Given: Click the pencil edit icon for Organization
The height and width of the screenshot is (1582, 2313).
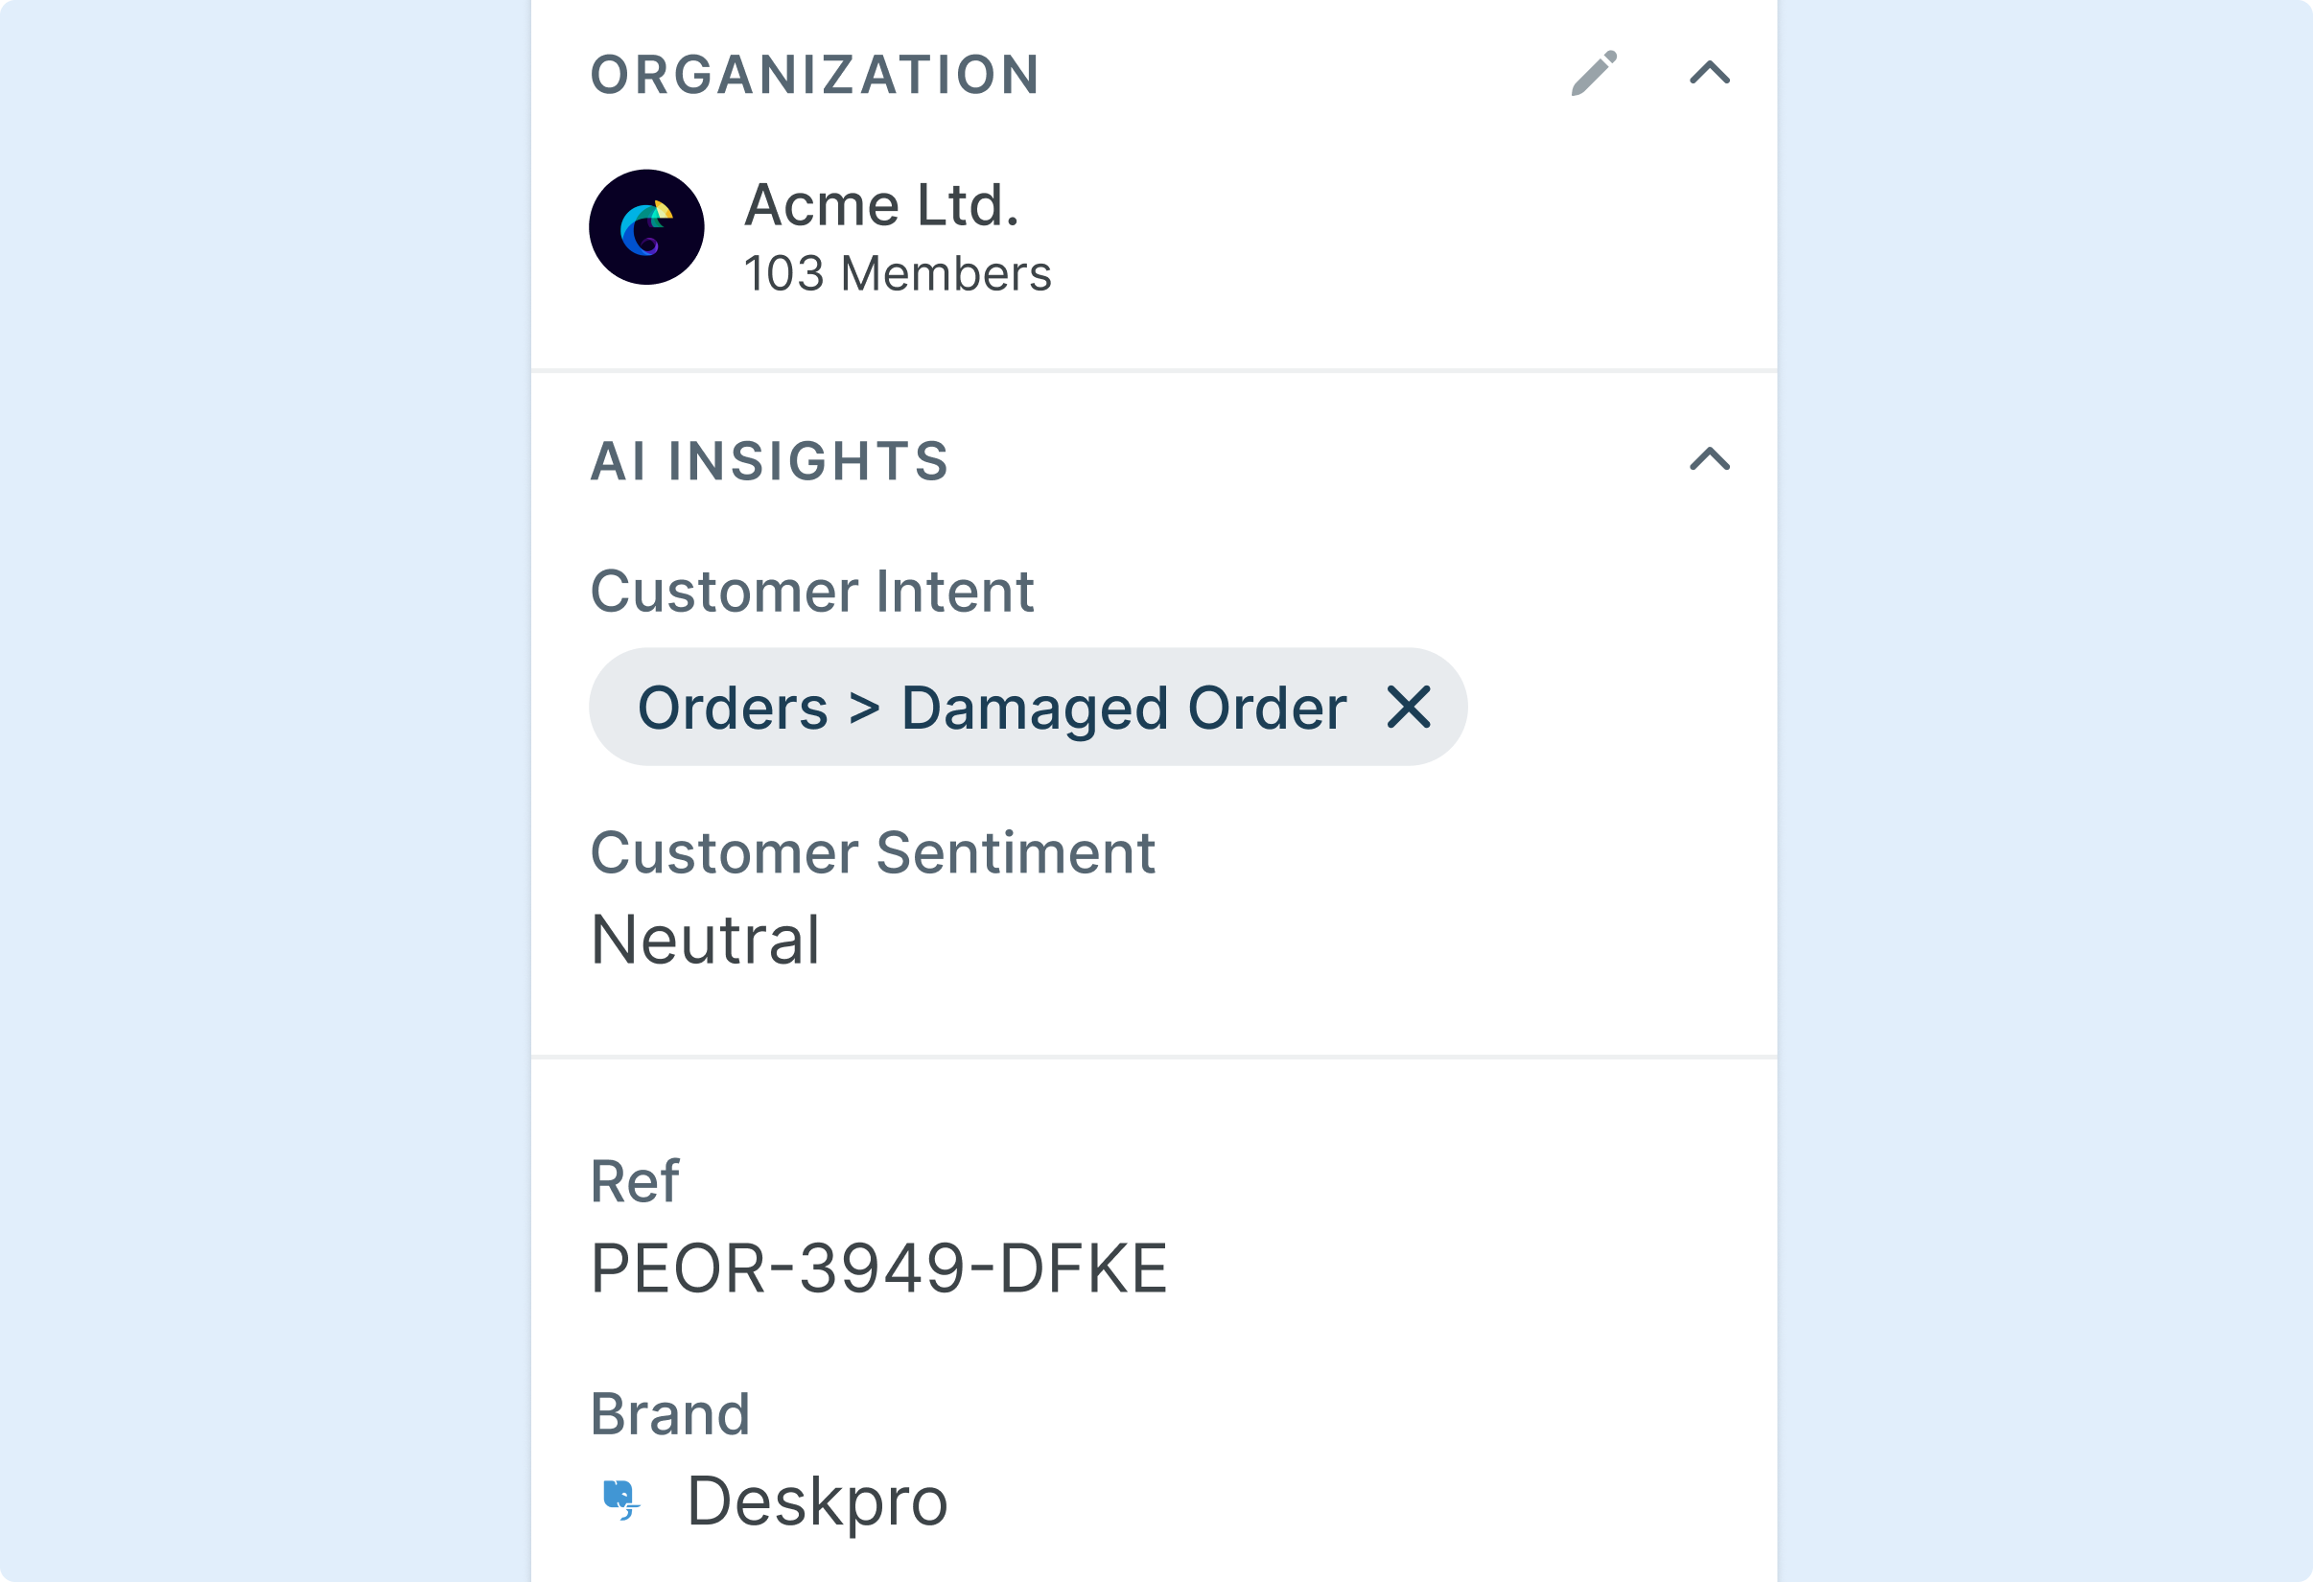Looking at the screenshot, I should 1594,74.
